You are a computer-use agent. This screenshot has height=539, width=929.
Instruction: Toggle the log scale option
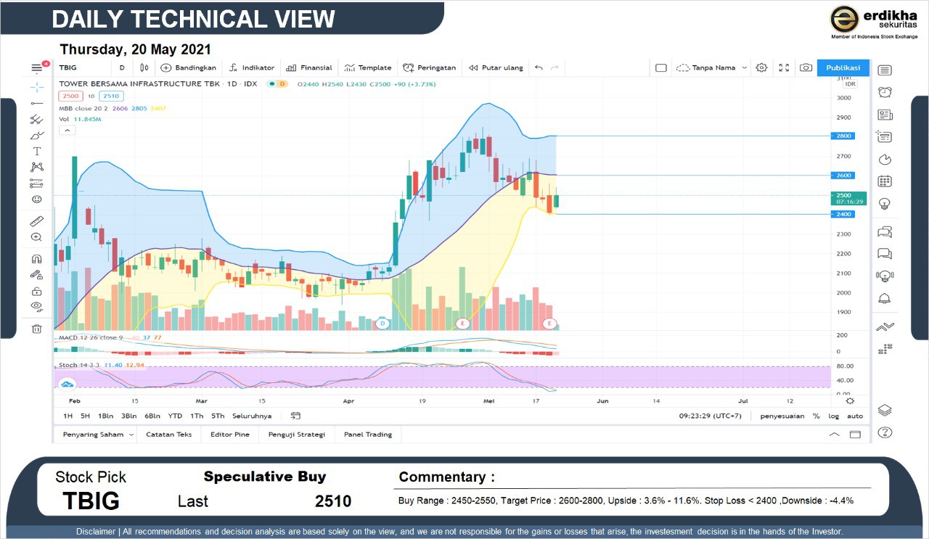pyautogui.click(x=834, y=416)
